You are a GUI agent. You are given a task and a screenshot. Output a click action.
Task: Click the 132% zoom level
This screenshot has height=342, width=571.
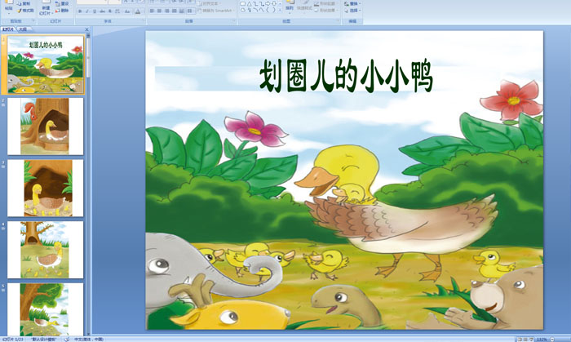[x=542, y=339]
